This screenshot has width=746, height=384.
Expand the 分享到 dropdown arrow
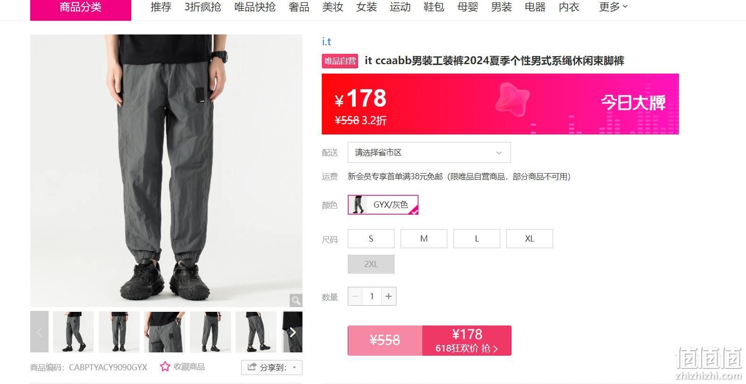pyautogui.click(x=294, y=367)
